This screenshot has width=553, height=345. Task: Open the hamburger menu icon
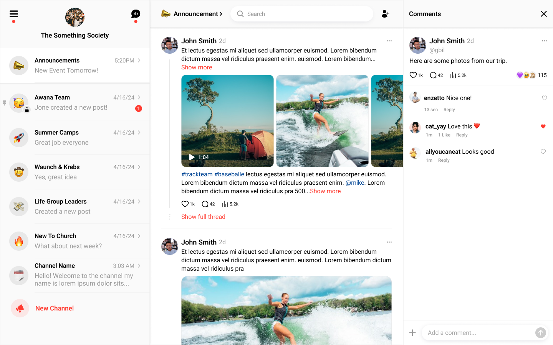pos(14,14)
